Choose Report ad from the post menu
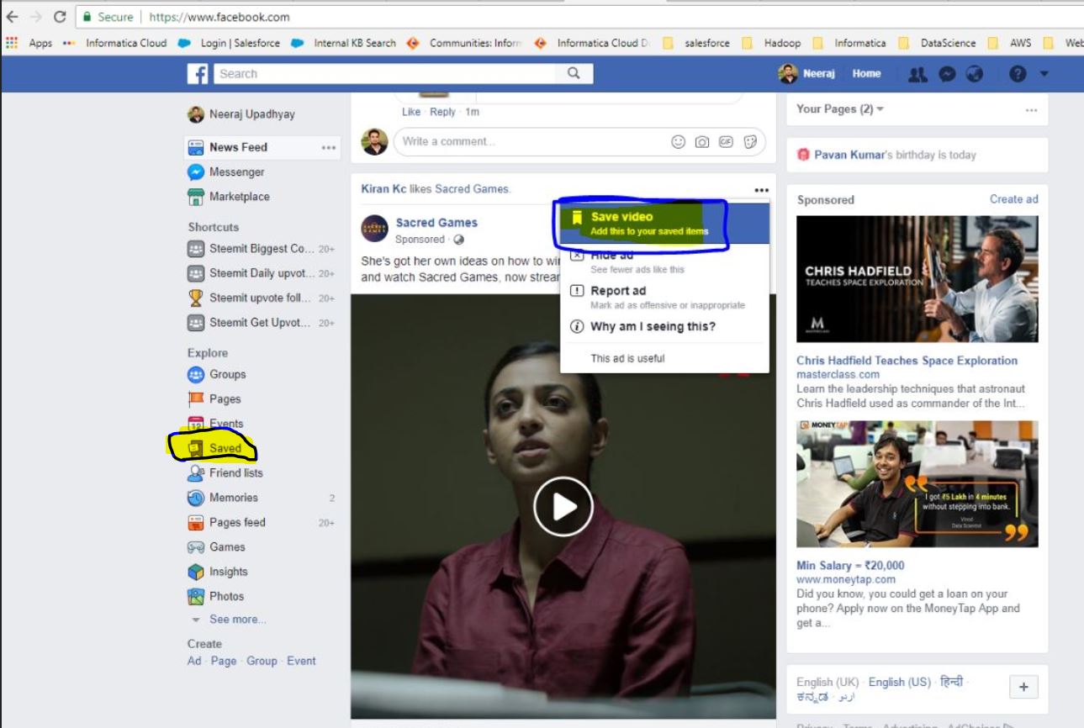Viewport: 1084px width, 728px height. tap(665, 297)
